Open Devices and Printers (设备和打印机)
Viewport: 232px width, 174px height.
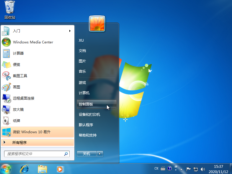[97, 114]
